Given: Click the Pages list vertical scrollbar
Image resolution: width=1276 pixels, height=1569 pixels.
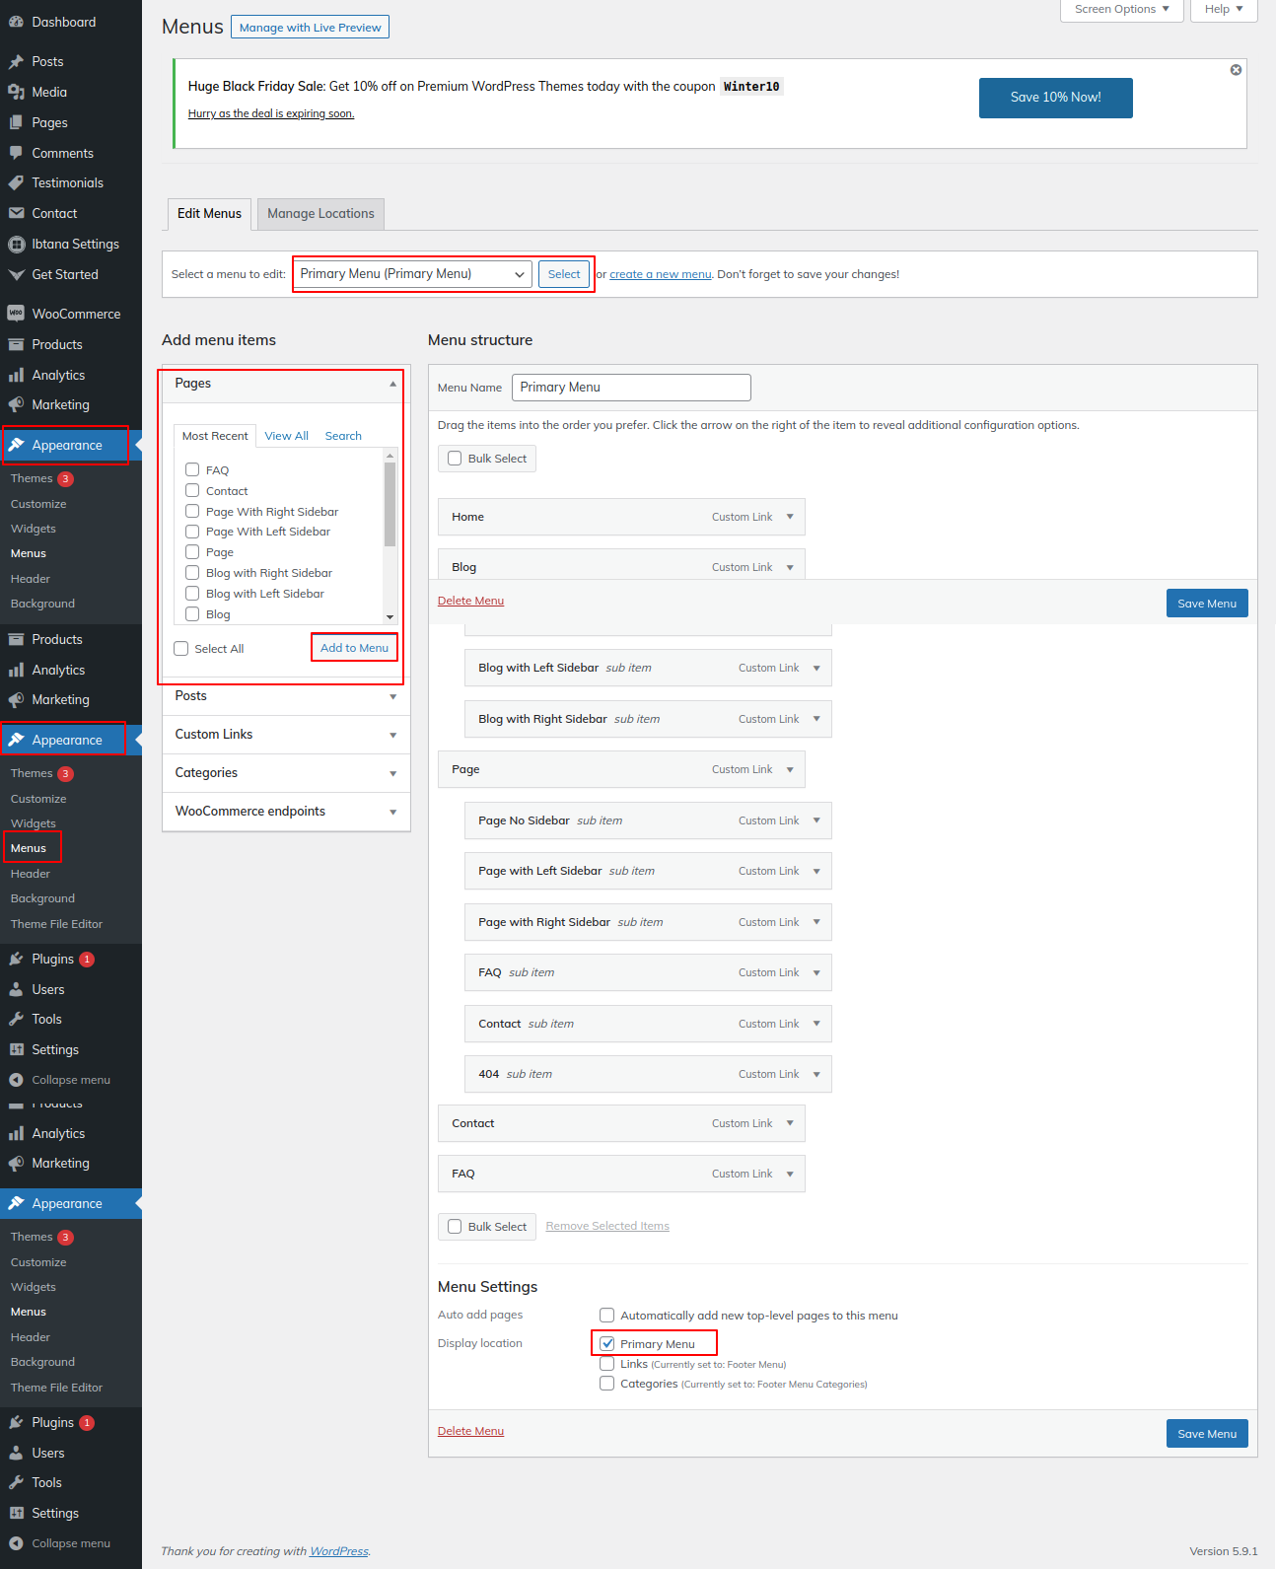Looking at the screenshot, I should (x=390, y=503).
